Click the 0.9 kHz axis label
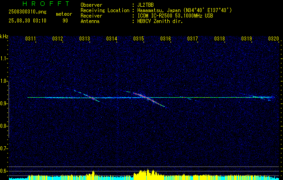 [x=4, y=103]
